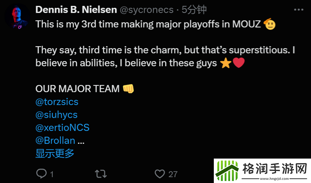Click the fist emoji after OUR MAJOR TEAM
The image size is (311, 183).
pyautogui.click(x=128, y=89)
